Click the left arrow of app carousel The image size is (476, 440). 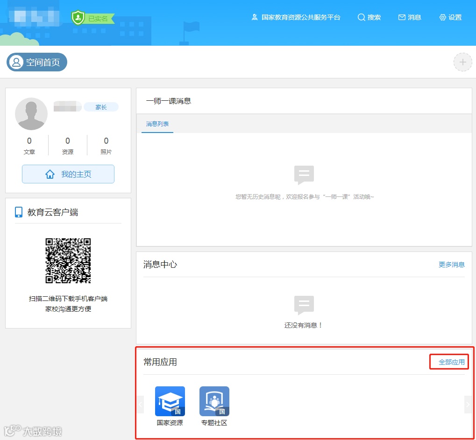click(140, 405)
